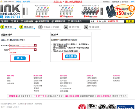Click the STMC certification badge

pyautogui.click(x=92, y=106)
